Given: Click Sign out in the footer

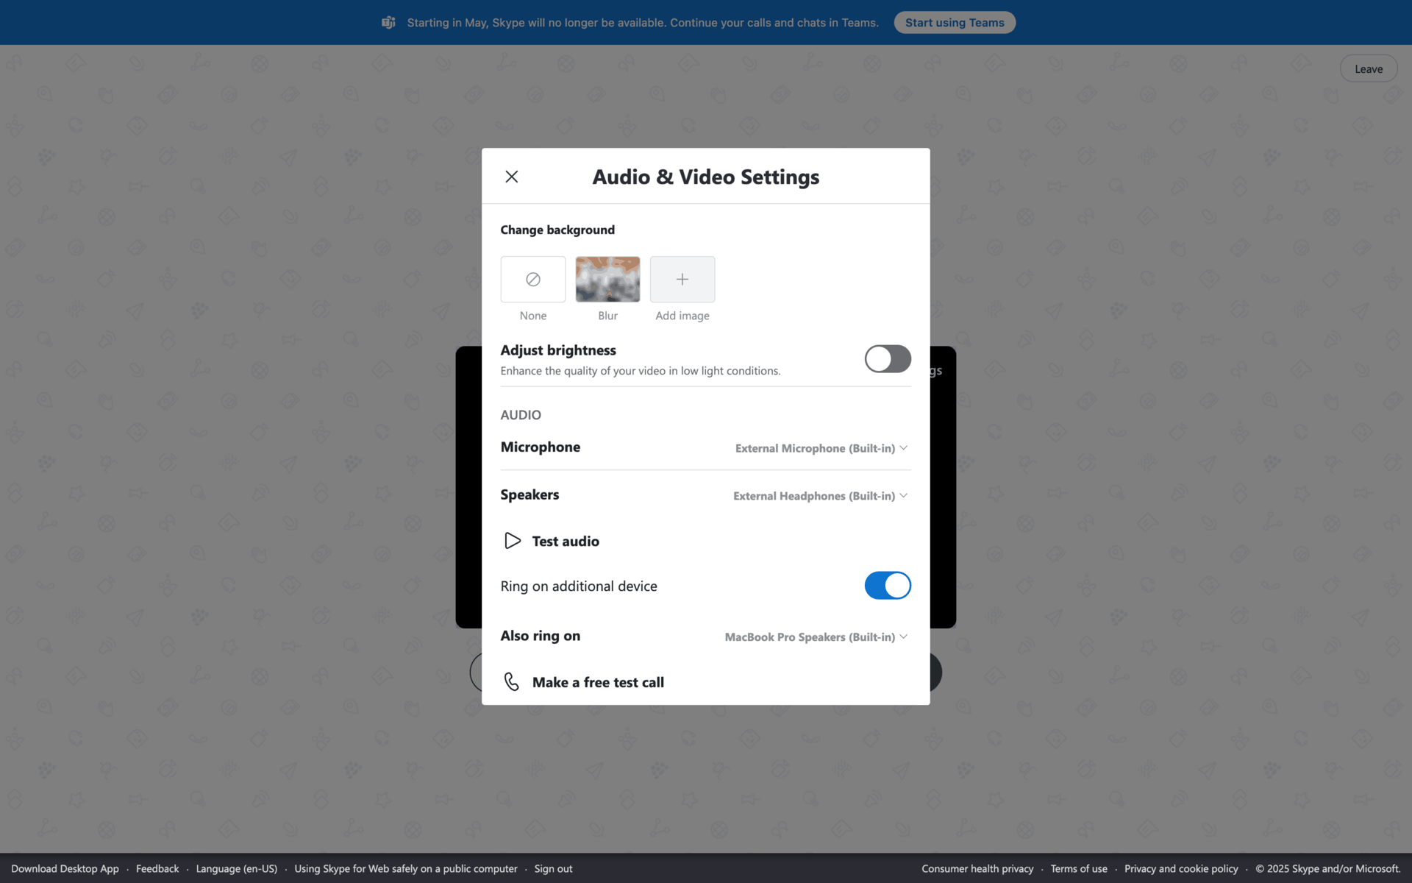Looking at the screenshot, I should [x=553, y=868].
